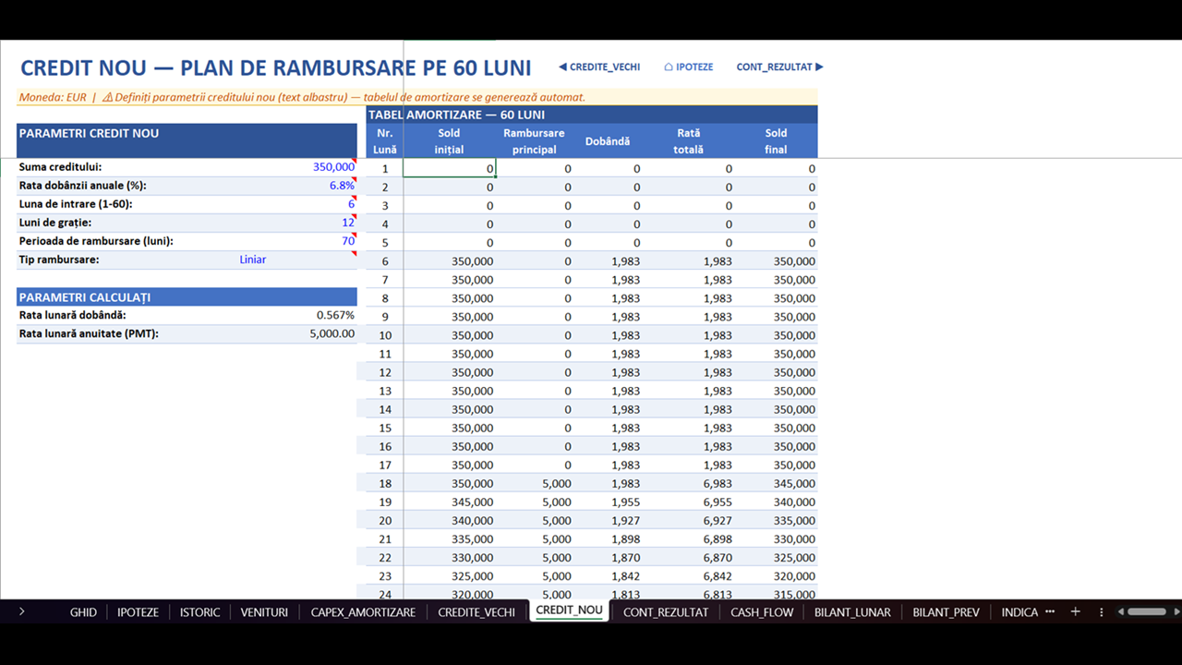Switch to the BILANT_LUNAR sheet tab
Viewport: 1182px width, 665px height.
852,611
